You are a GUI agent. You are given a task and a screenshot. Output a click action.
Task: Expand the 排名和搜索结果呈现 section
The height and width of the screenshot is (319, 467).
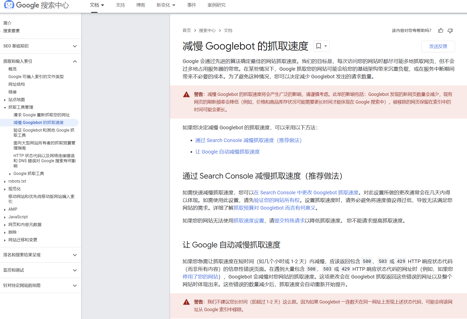(75, 255)
